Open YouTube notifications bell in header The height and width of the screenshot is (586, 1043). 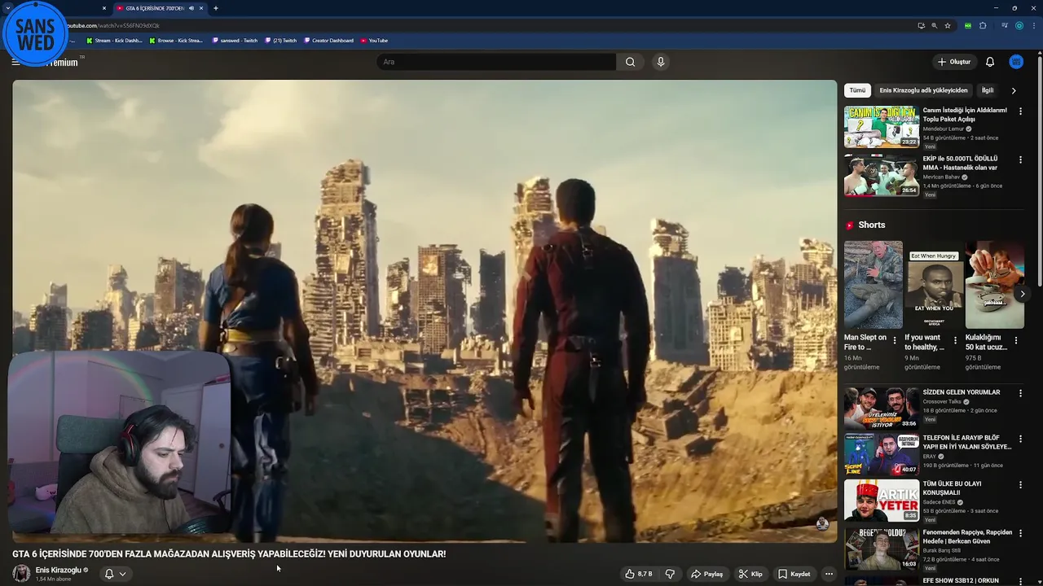(x=990, y=62)
